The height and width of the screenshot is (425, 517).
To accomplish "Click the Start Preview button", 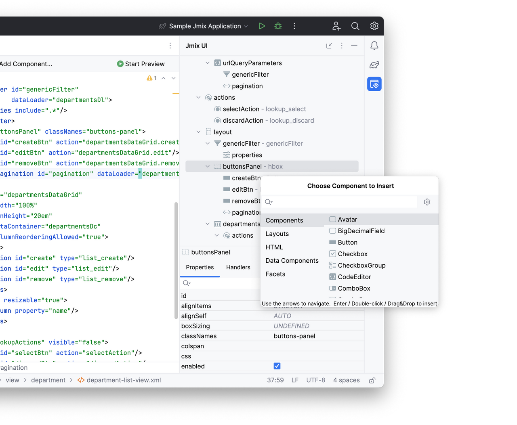I will (x=141, y=63).
